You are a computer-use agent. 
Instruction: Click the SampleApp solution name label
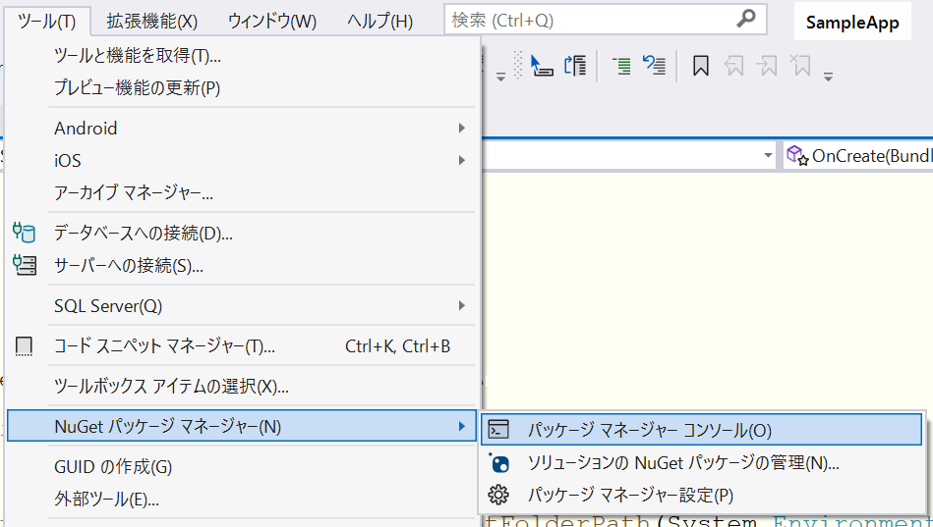(x=852, y=22)
